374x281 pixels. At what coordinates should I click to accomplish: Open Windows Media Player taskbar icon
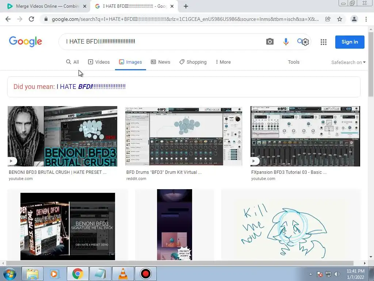point(54,274)
